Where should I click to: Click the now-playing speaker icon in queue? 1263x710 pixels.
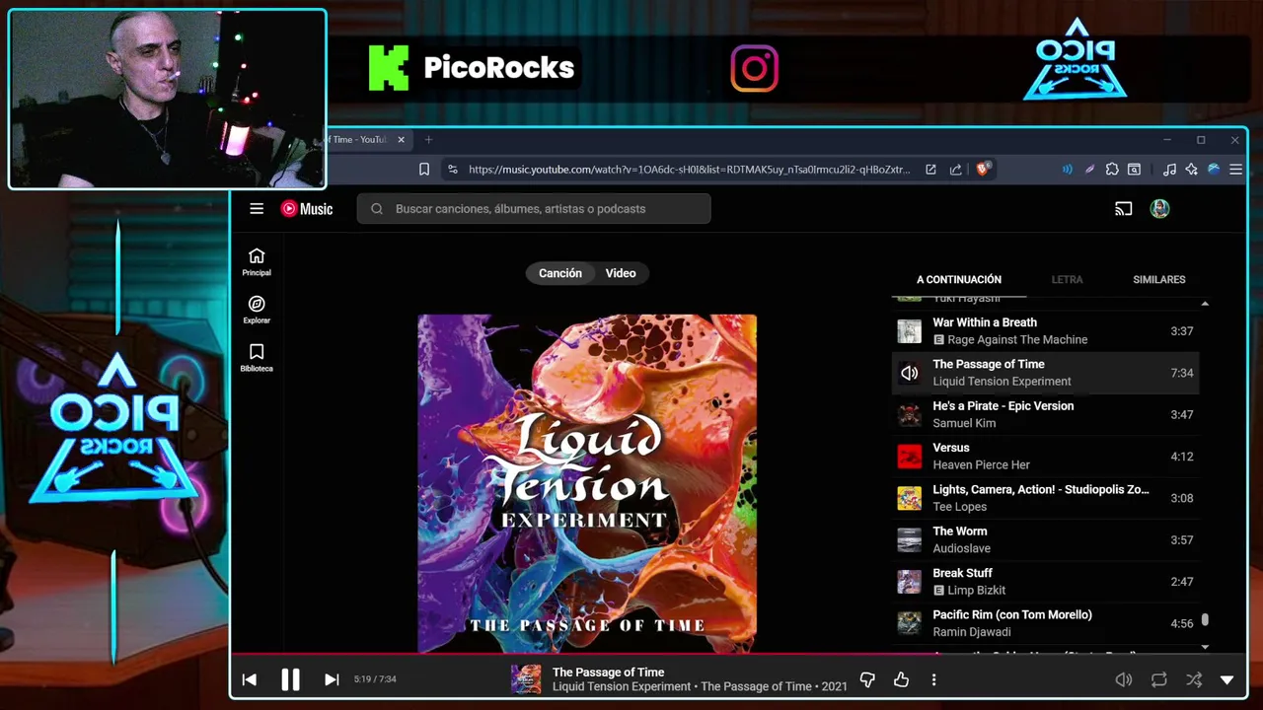[909, 373]
